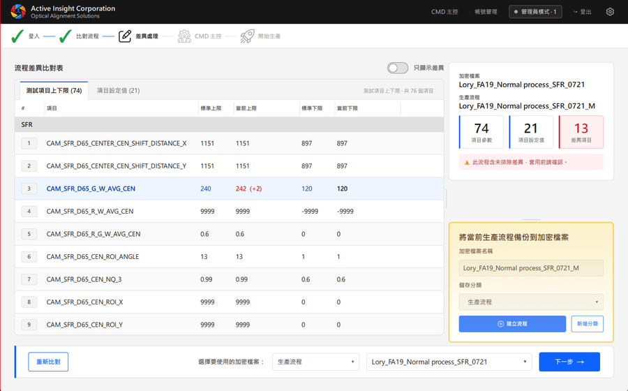Screen dimensions: 628x391
Task: Open the 儲存分類 生產流程 dropdown
Action: click(531, 302)
